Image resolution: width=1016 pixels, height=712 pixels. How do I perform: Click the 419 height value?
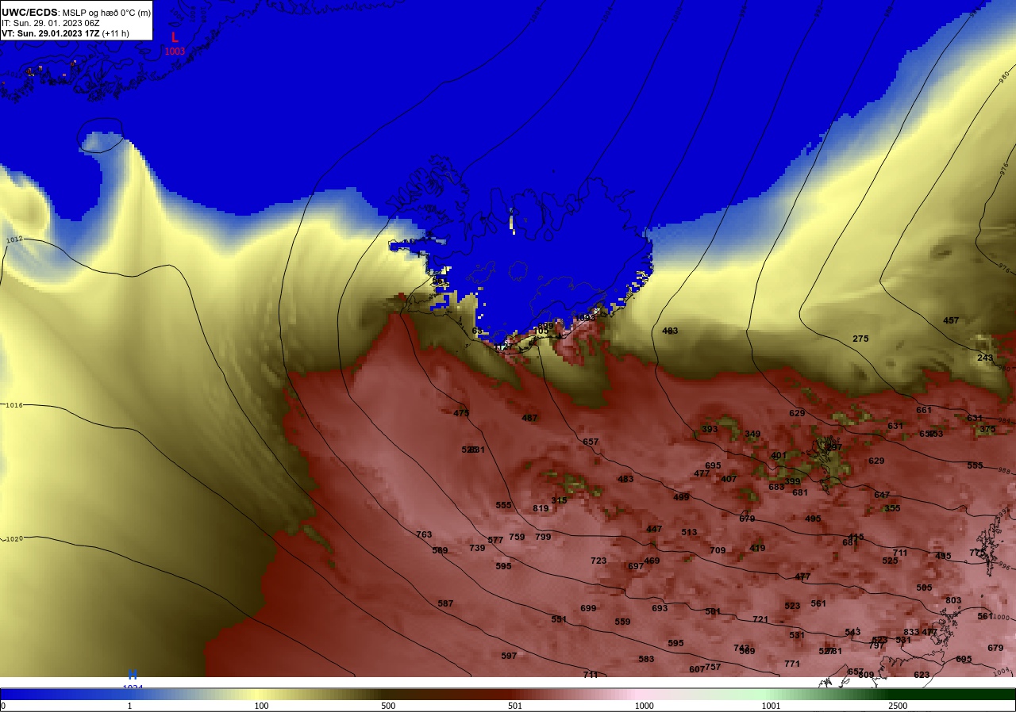click(757, 548)
